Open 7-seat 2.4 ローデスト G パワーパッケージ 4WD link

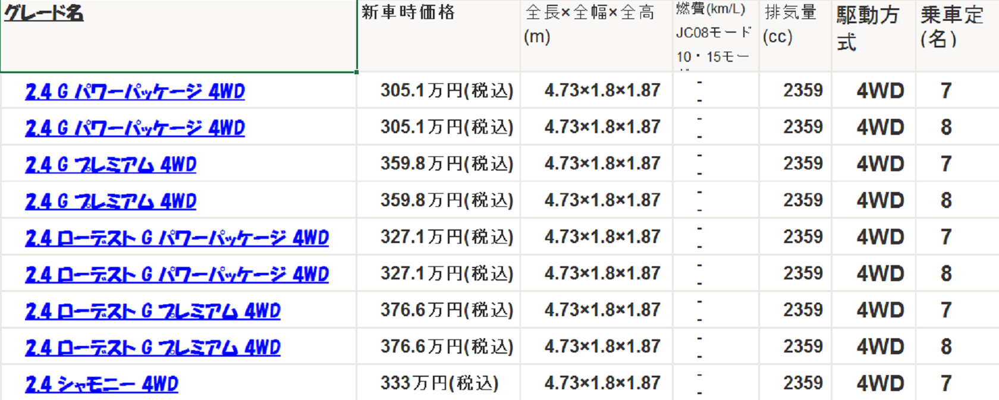pos(177,238)
